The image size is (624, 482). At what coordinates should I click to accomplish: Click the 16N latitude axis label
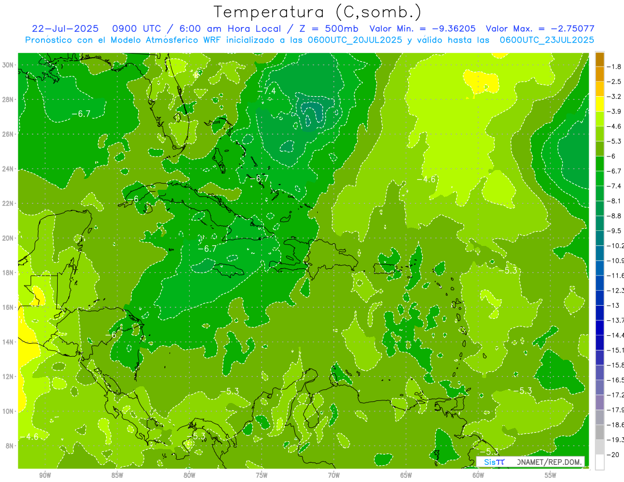[9, 307]
